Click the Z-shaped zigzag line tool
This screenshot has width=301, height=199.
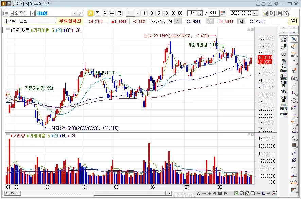tap(294, 115)
